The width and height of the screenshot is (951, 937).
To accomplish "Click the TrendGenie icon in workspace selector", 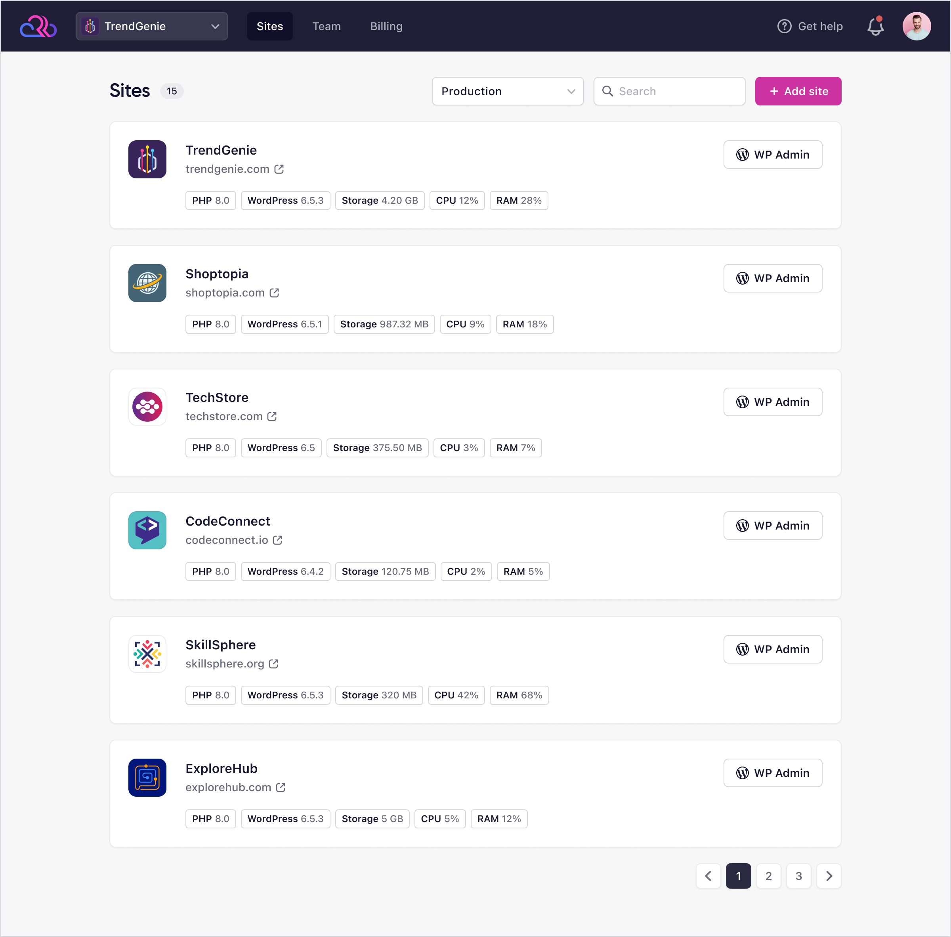I will (90, 26).
